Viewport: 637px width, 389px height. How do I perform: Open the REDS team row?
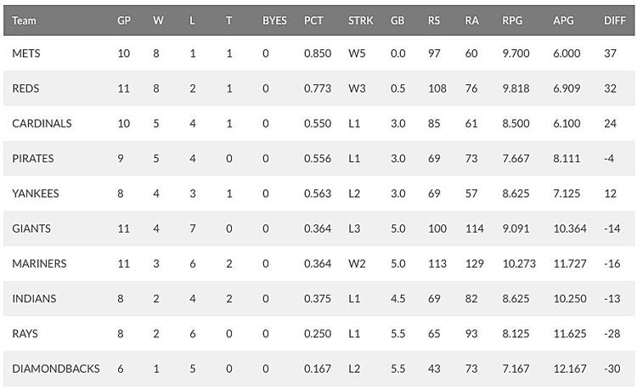[318, 88]
